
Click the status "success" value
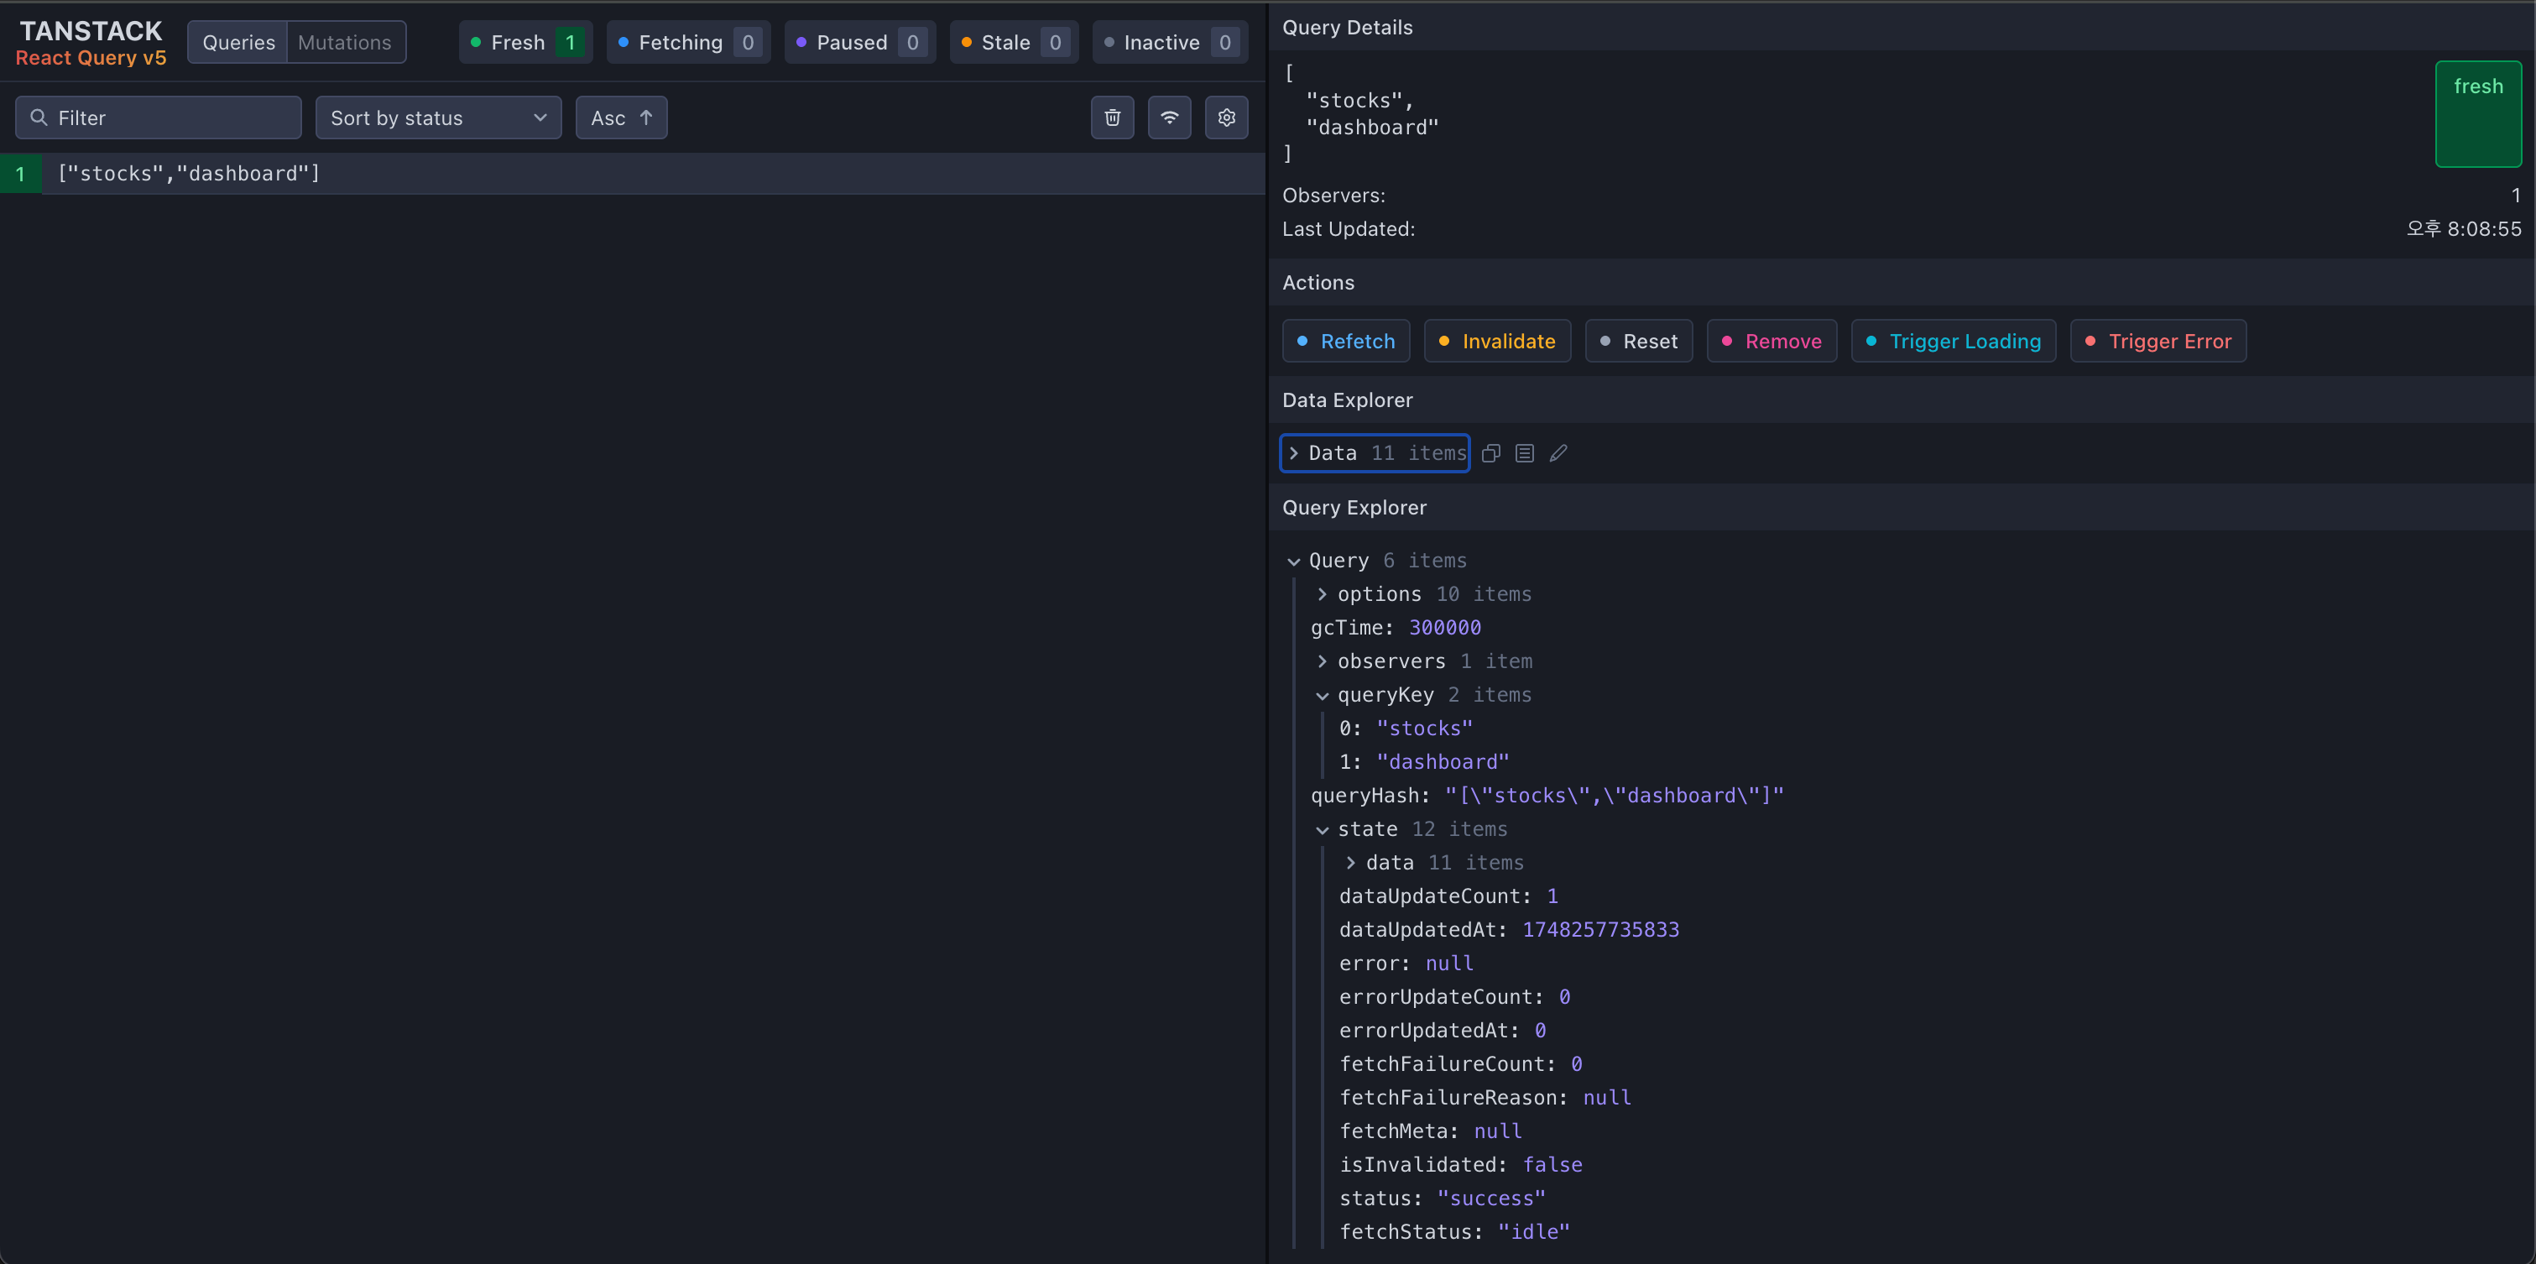[x=1491, y=1199]
